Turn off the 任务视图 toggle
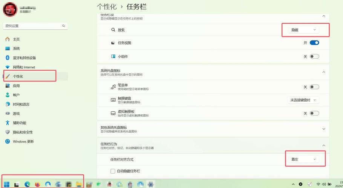This screenshot has height=188, width=343. pyautogui.click(x=314, y=43)
